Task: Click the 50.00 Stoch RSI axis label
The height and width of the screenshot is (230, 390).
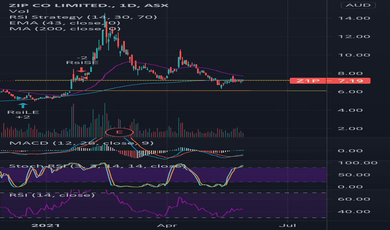Action: click(354, 175)
